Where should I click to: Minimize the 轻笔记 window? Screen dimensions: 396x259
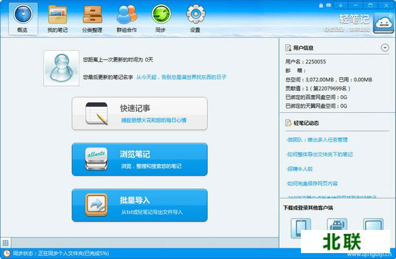[x=356, y=5]
